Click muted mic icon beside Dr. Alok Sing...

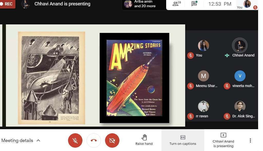click(x=227, y=116)
